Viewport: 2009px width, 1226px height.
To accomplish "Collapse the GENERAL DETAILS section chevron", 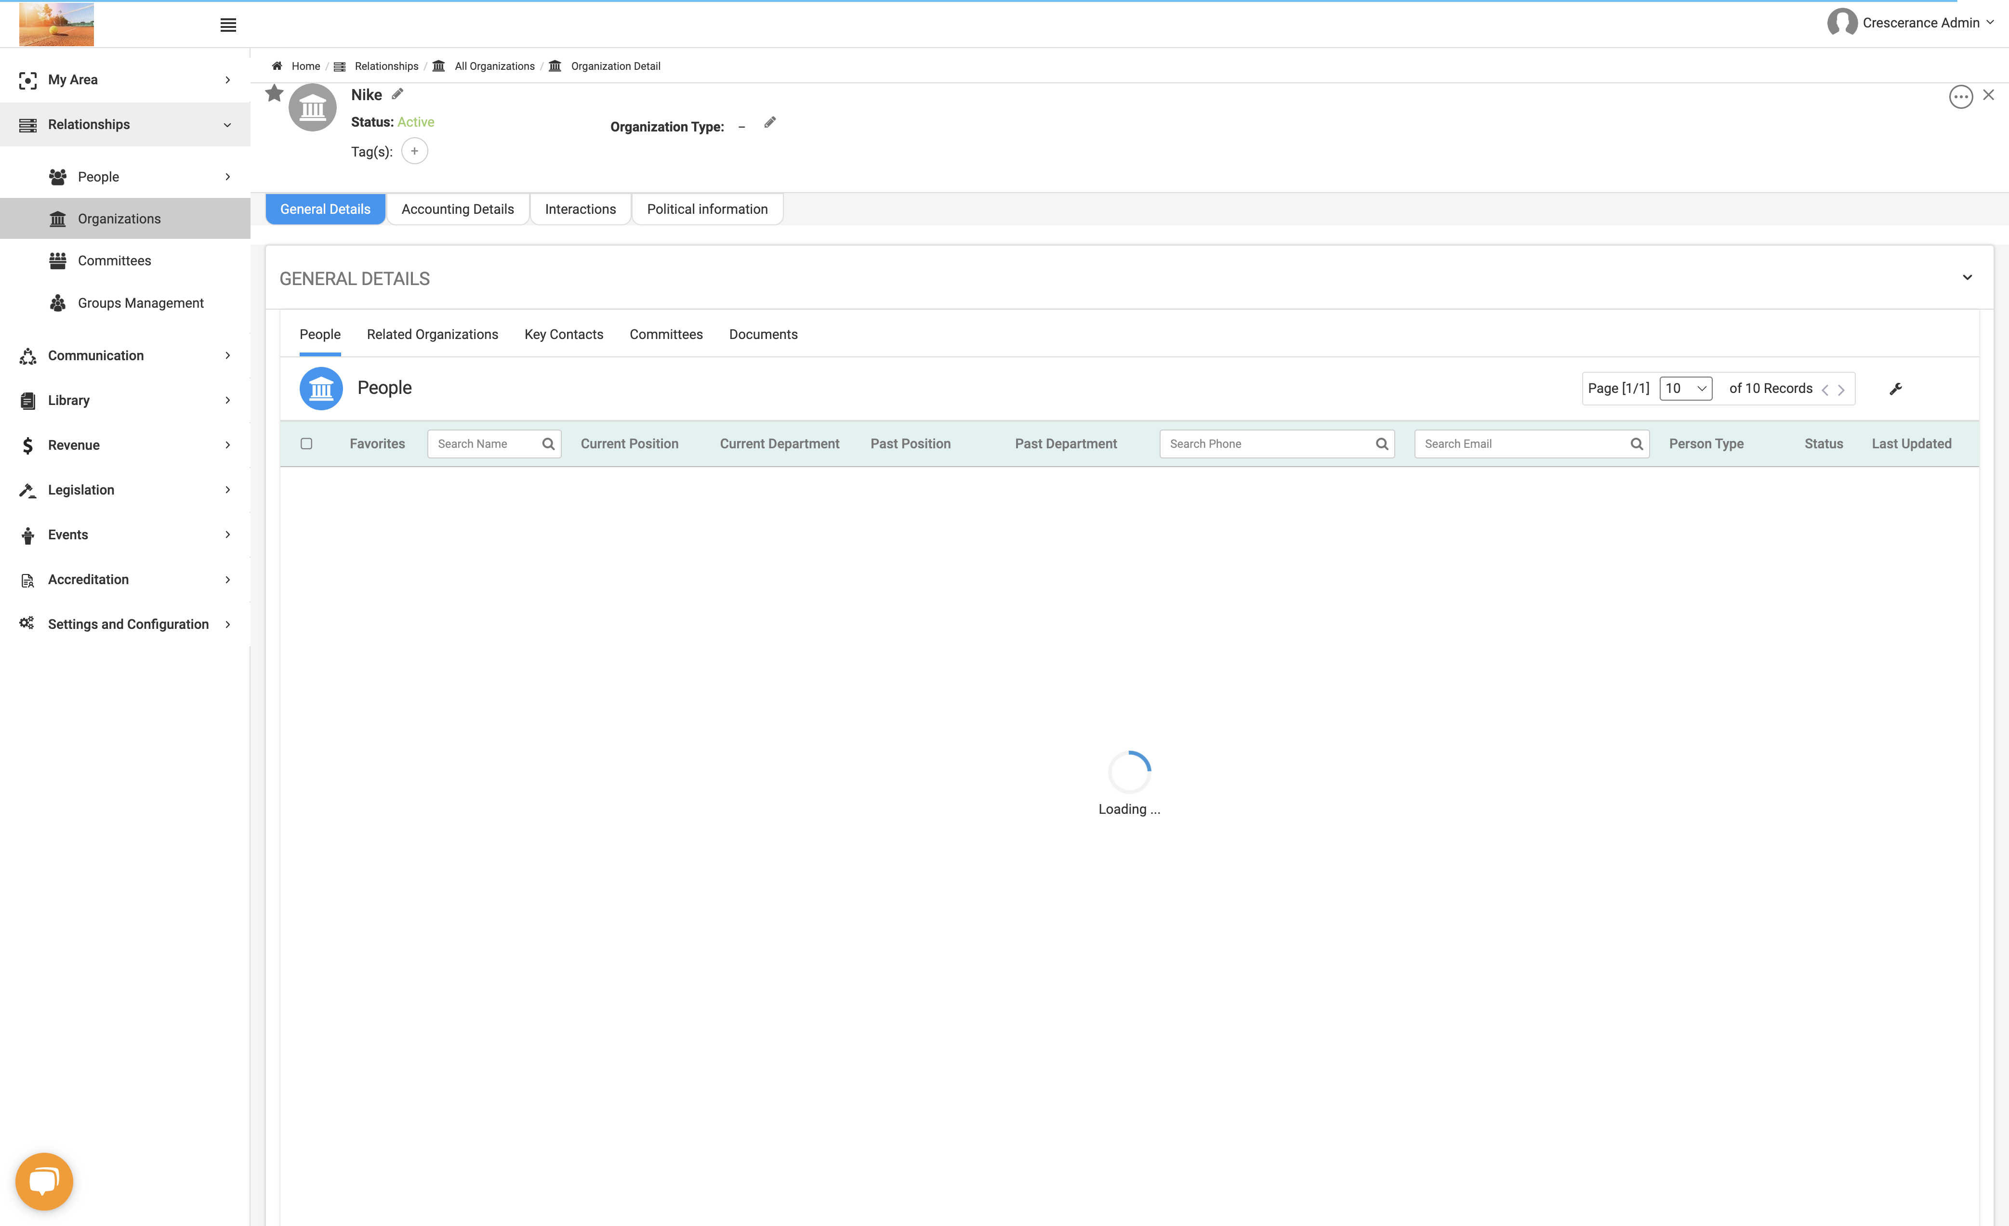I will click(x=1968, y=278).
